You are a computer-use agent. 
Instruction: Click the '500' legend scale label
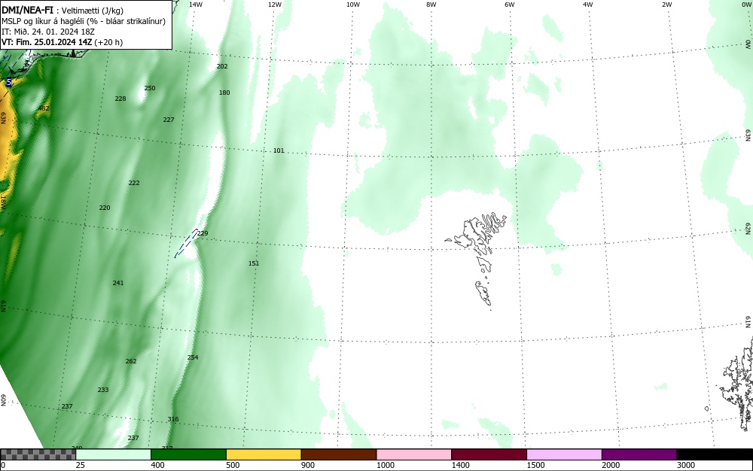(233, 465)
